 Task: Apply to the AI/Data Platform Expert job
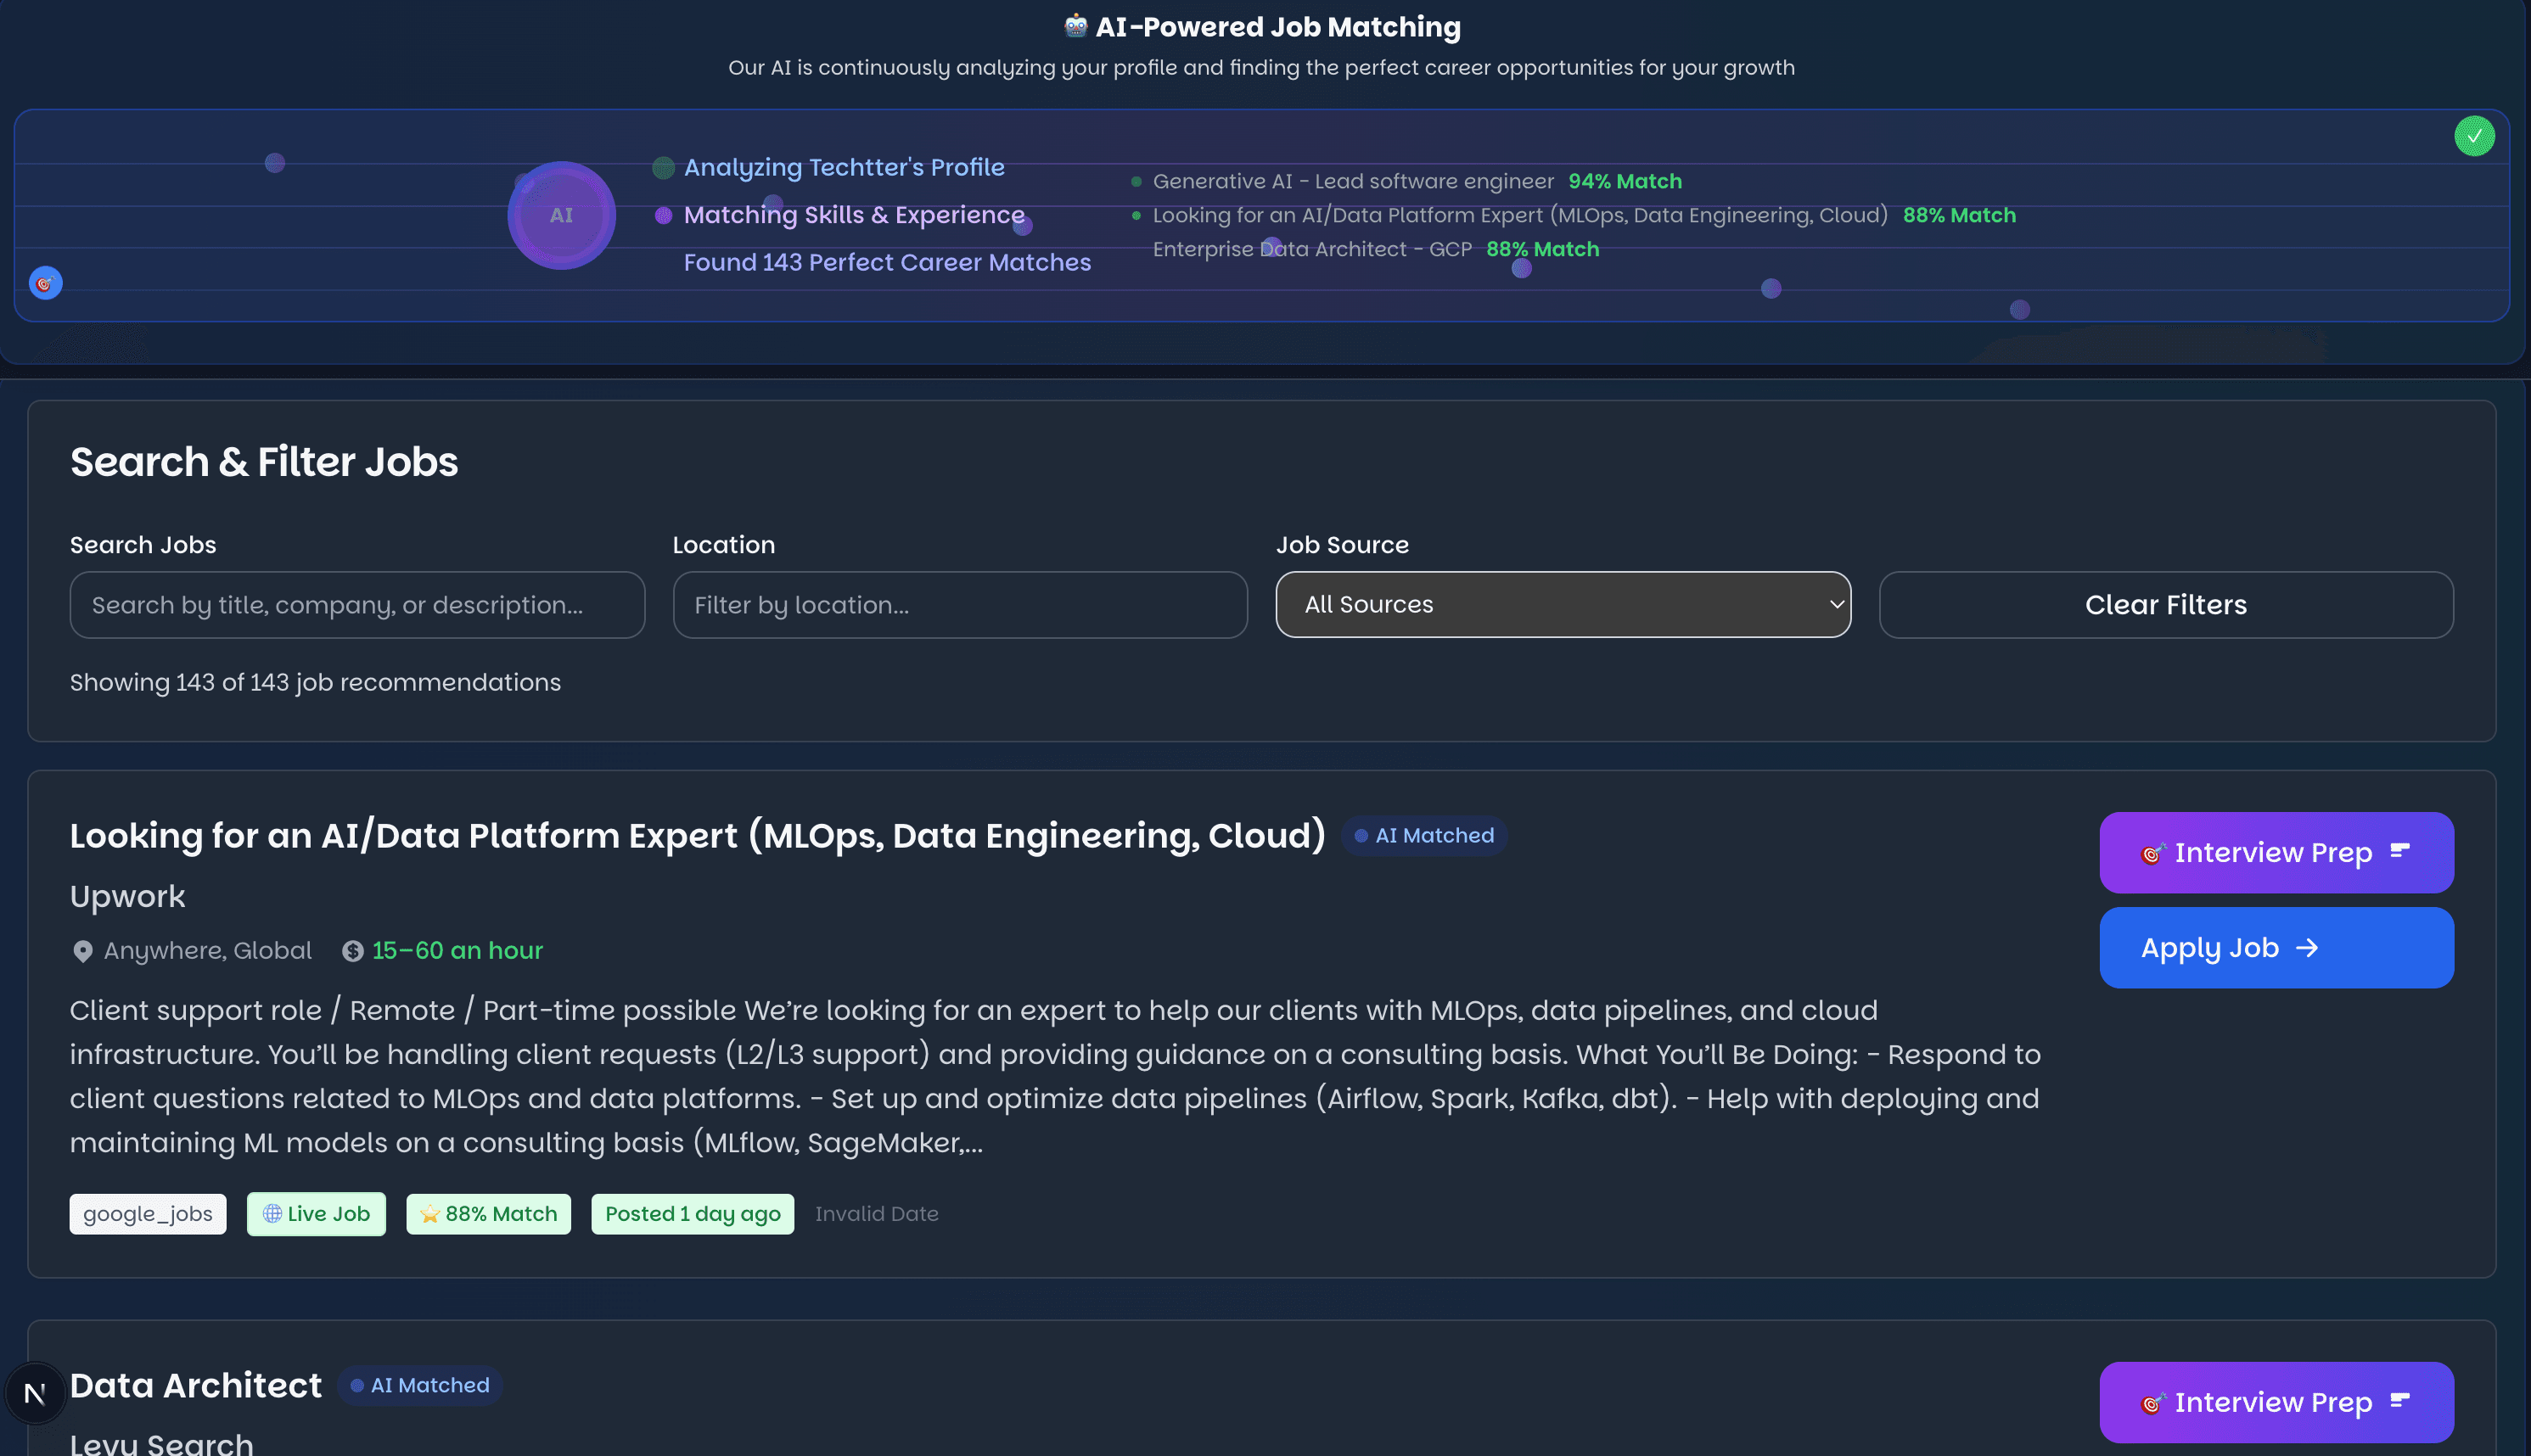click(x=2276, y=947)
